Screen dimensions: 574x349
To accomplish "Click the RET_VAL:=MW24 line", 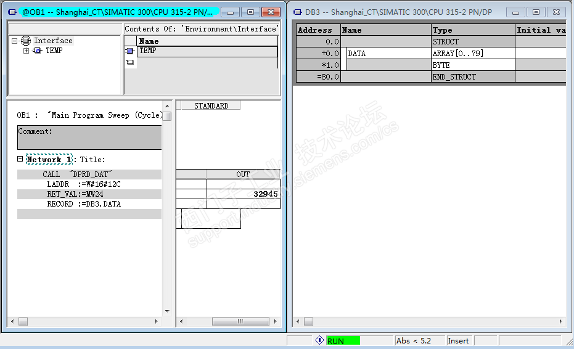I will (89, 194).
